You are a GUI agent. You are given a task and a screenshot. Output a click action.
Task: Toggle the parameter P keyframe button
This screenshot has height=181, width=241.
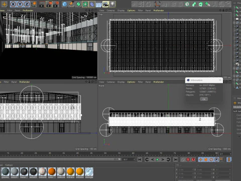216,159
